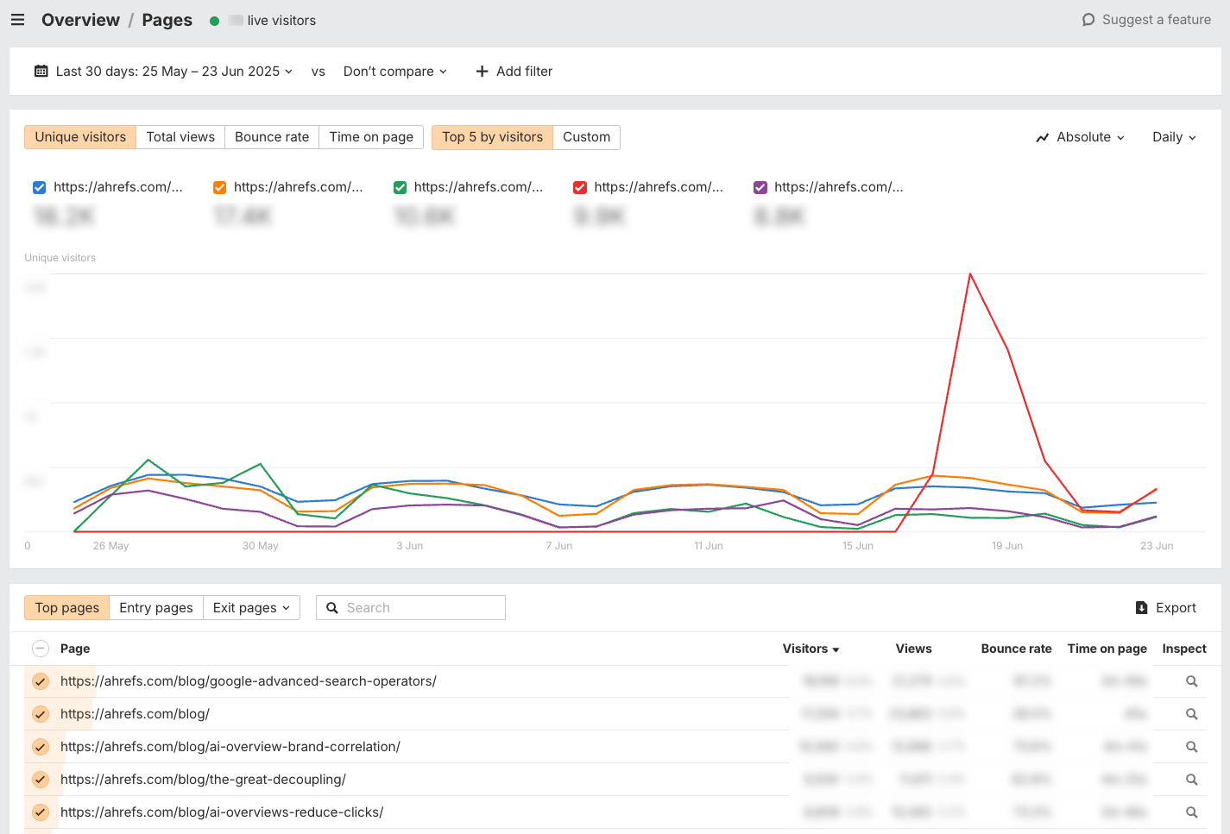Inspect the ai-overviews-reduce-clicks page with the magnifier
This screenshot has height=834, width=1230.
[1191, 812]
